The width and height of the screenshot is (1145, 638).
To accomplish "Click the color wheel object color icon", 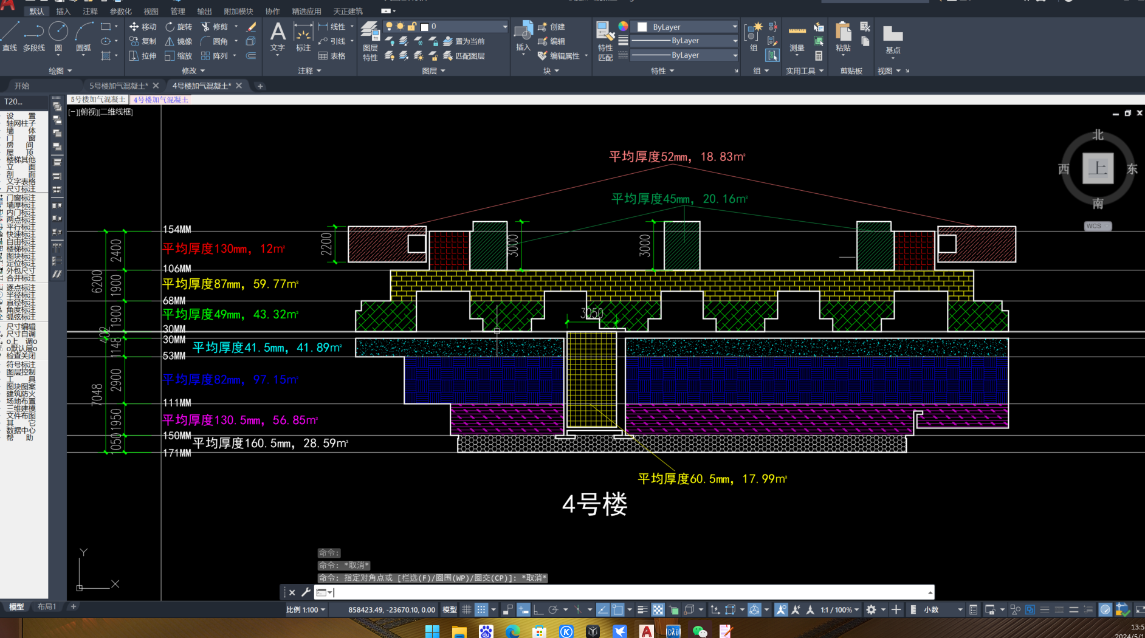I will pos(624,26).
